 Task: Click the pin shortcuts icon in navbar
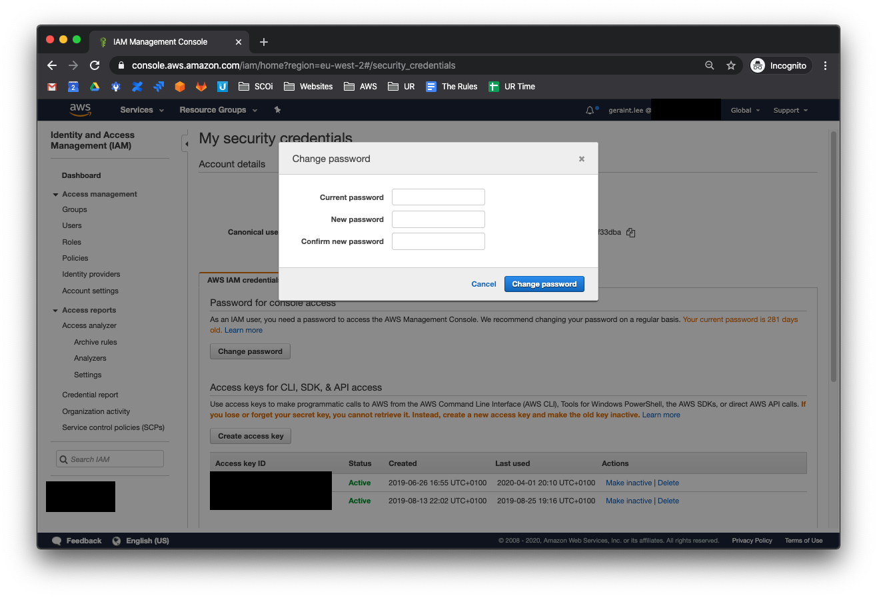tap(277, 110)
